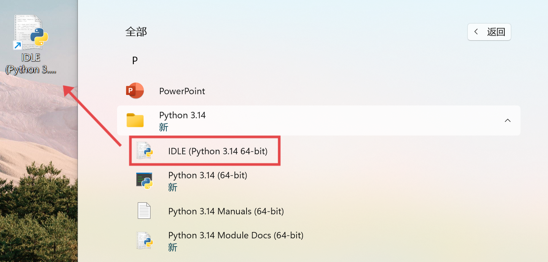The image size is (548, 262).
Task: Collapse the Python 3.14 folder group
Action: pos(508,120)
